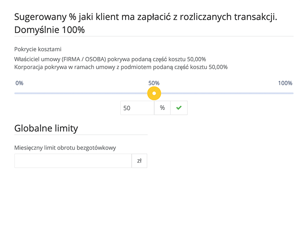Click the 'Domyślnie 100%' heading line
This screenshot has height=230, width=304.
[50, 30]
